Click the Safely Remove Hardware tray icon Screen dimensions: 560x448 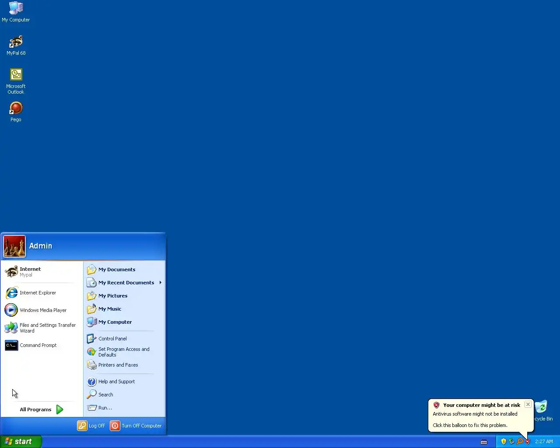pos(511,441)
